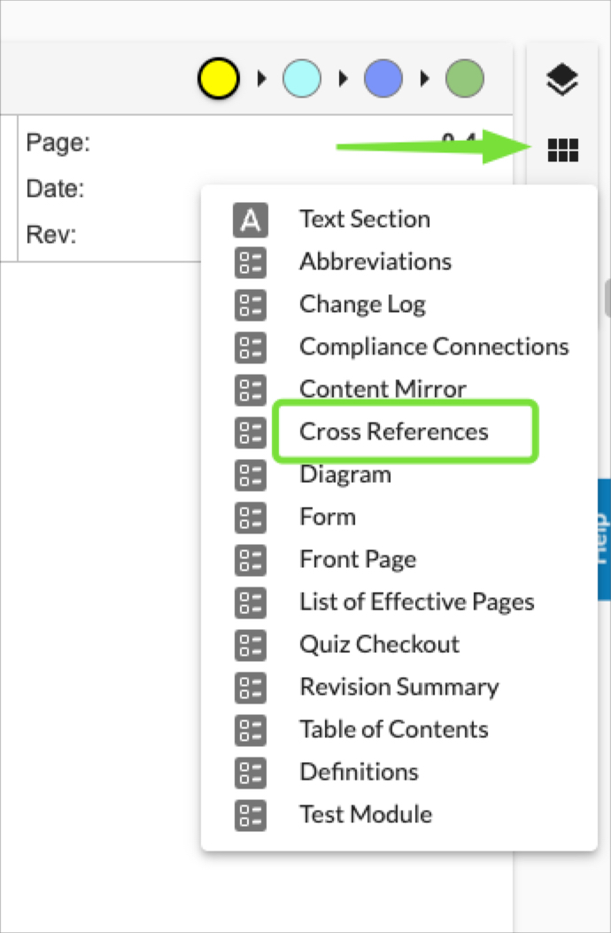This screenshot has height=933, width=611.
Task: Open the layers stack icon
Action: (x=561, y=80)
